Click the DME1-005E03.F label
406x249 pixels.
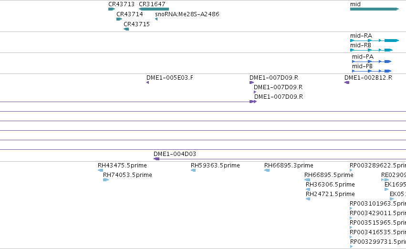coord(169,78)
